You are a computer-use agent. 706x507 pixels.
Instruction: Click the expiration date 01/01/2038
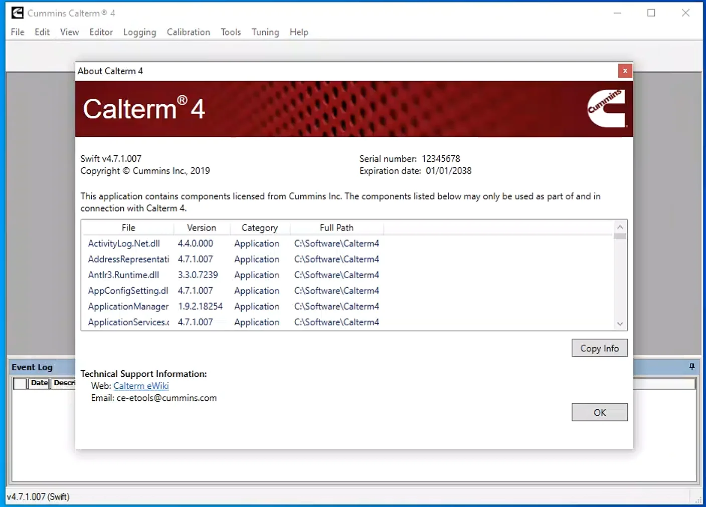pos(449,171)
